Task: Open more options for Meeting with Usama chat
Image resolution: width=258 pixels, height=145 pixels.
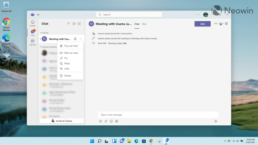Action: click(x=81, y=39)
